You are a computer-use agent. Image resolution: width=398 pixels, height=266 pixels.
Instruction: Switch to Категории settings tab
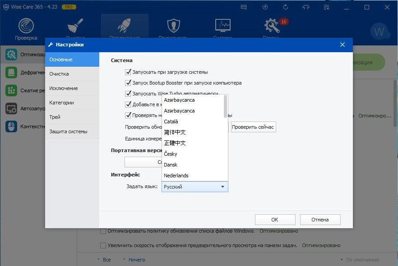click(72, 103)
